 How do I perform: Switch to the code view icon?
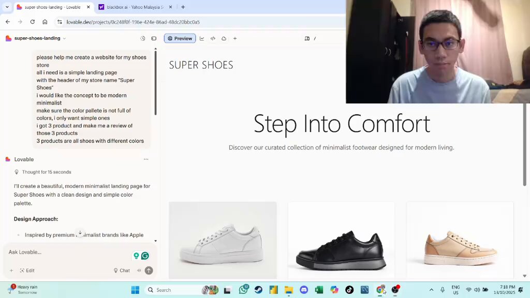(x=213, y=38)
